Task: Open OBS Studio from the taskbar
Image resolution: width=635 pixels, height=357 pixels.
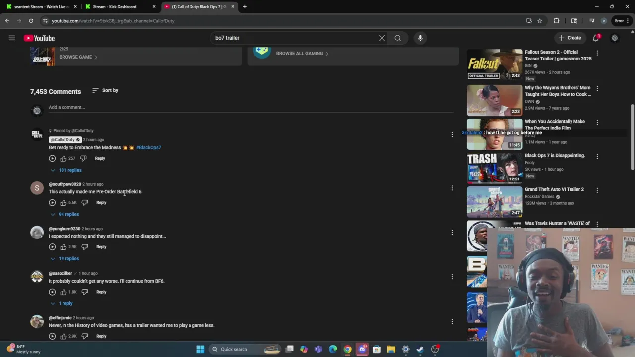Action: [x=435, y=349]
